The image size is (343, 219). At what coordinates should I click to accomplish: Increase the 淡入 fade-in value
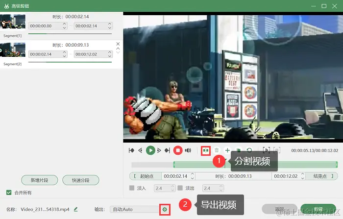[x=172, y=186]
